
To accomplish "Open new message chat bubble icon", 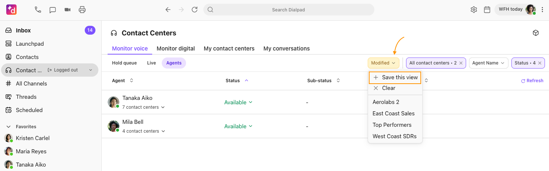I will pos(53,10).
